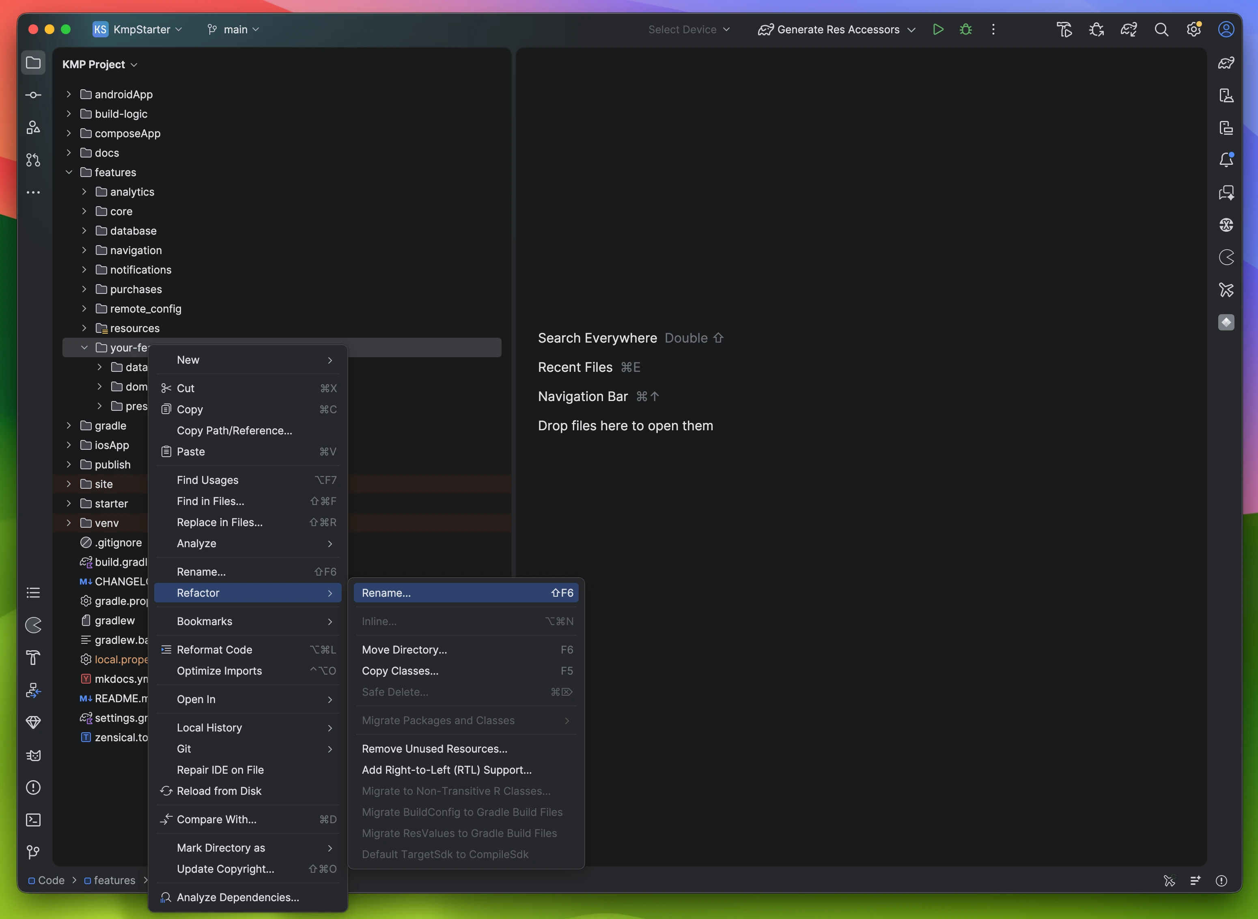Viewport: 1258px width, 919px height.
Task: Click the Code breadcrumb in status bar
Action: click(46, 880)
